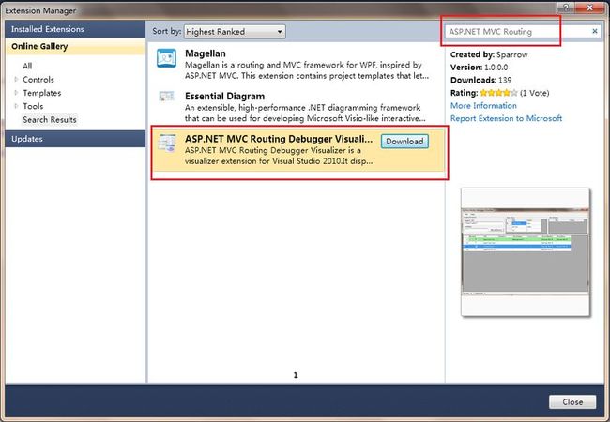610x422 pixels.
Task: Download the ASP.NET MVC Routing Debugger Visualizer
Action: (x=404, y=142)
